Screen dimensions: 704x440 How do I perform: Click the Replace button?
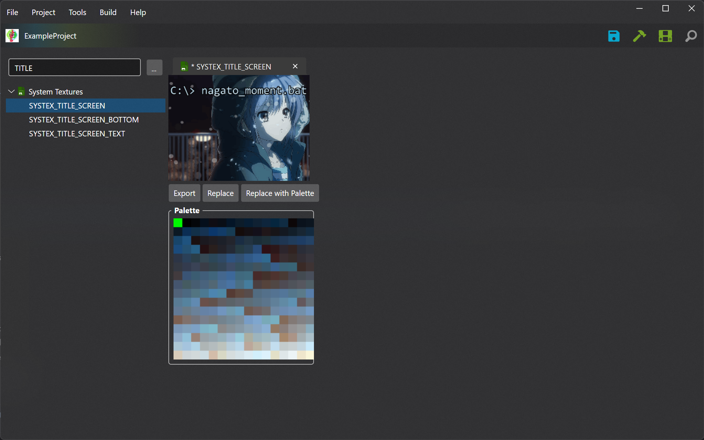[x=221, y=193]
